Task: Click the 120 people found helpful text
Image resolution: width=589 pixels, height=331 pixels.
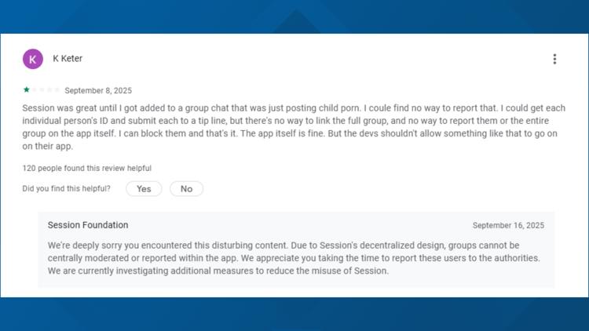Action: pos(87,168)
